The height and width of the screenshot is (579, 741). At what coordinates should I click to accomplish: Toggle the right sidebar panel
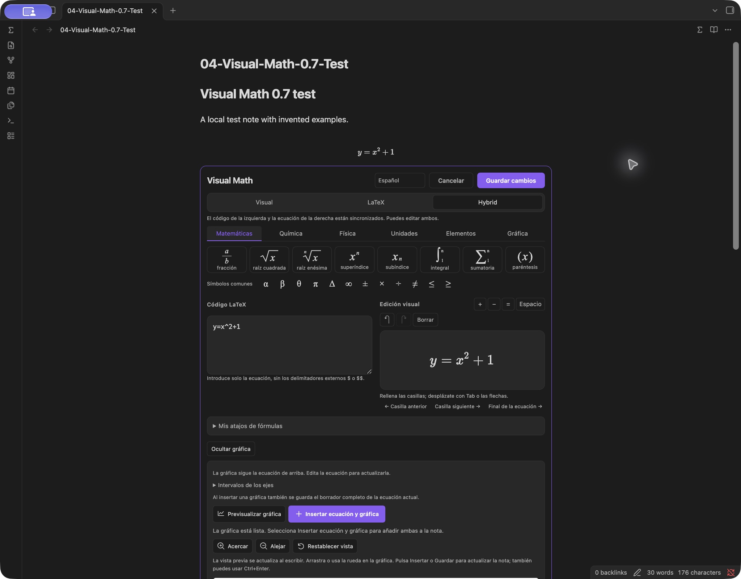(x=730, y=10)
